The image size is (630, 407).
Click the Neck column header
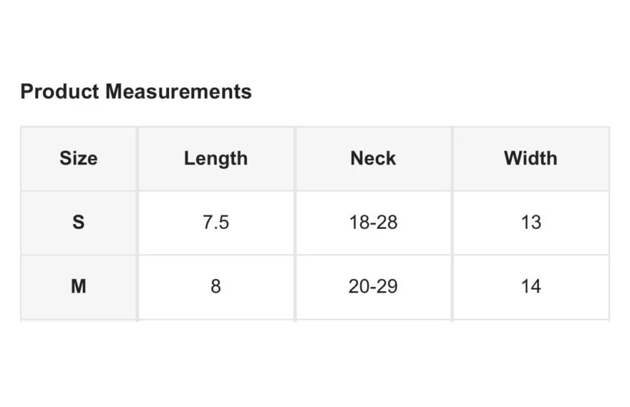coord(373,158)
